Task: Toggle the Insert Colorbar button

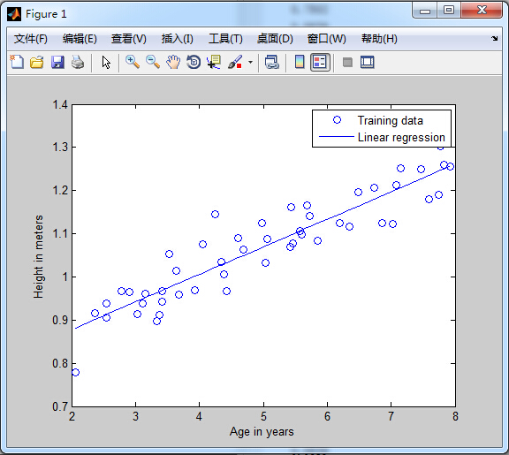Action: [300, 62]
